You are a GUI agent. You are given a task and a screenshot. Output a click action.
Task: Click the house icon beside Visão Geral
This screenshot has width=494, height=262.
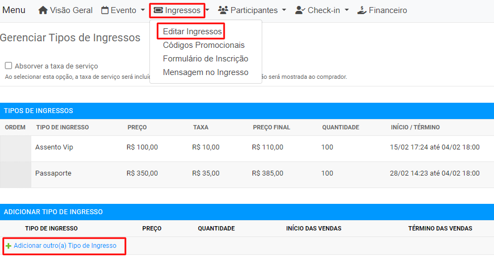click(x=43, y=10)
